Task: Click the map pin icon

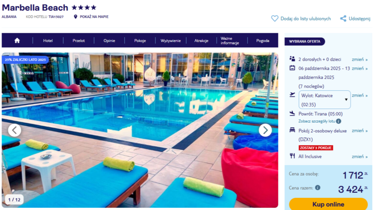Action: coord(75,17)
